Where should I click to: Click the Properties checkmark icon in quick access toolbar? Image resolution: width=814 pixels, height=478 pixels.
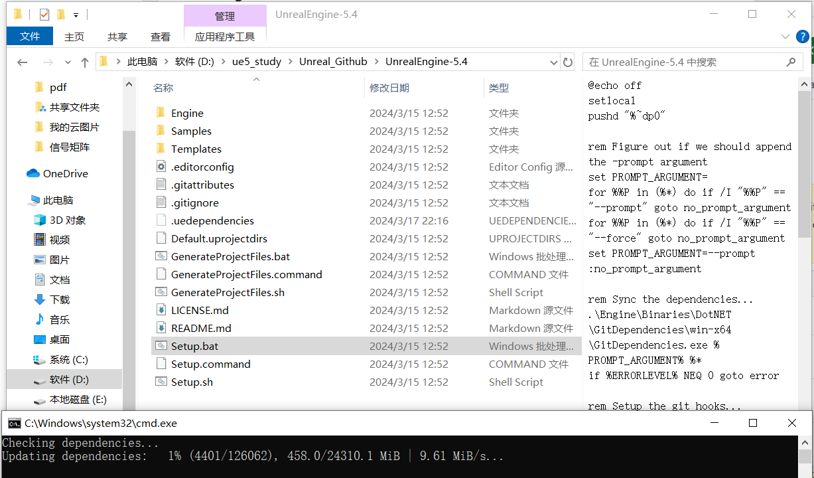point(44,14)
